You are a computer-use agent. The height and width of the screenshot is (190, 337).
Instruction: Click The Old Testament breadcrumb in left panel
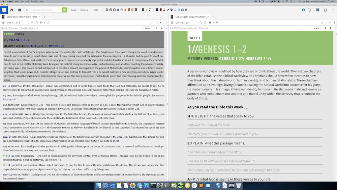(x=10, y=28)
